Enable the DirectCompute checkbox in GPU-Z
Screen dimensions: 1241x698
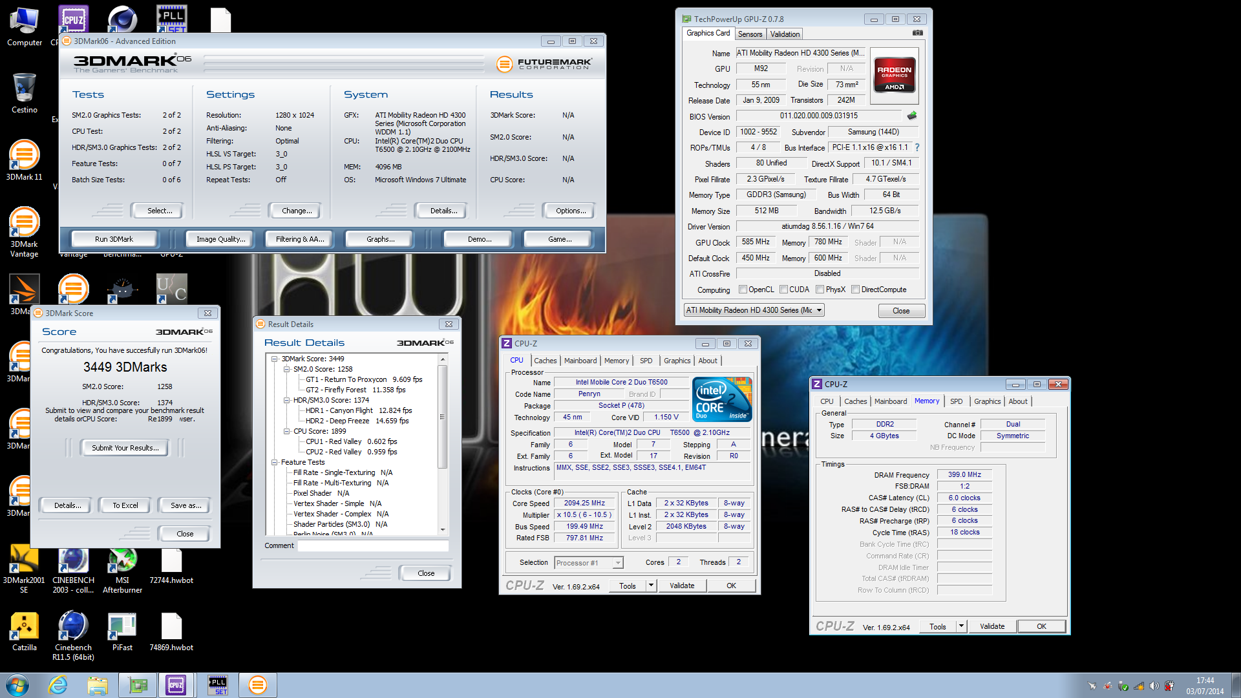coord(855,290)
